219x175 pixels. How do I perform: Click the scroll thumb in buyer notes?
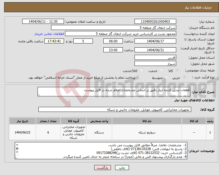point(17,149)
